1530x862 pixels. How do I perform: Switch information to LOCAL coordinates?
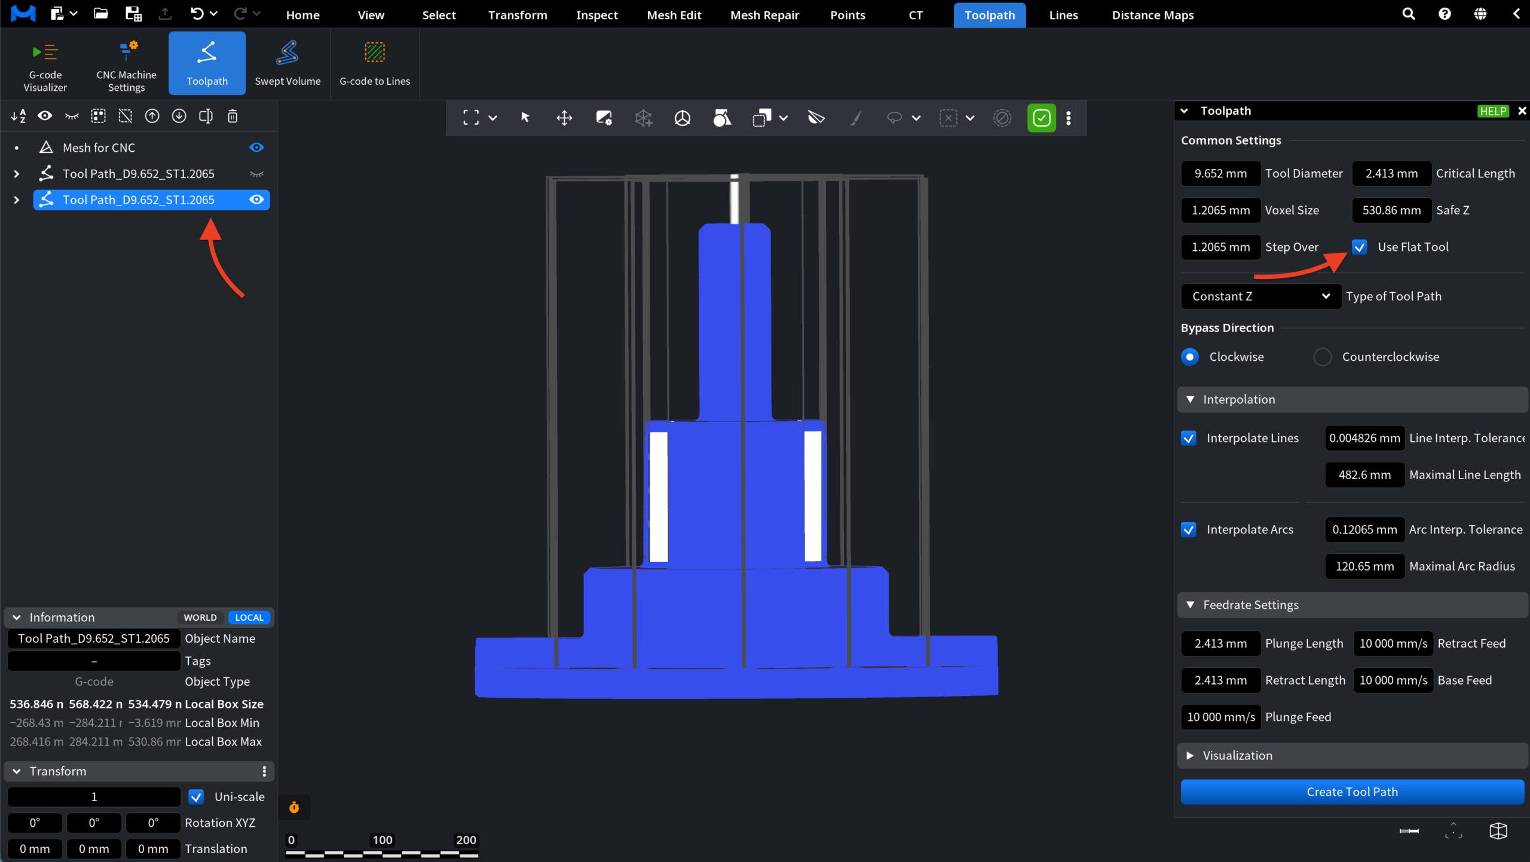pos(249,618)
